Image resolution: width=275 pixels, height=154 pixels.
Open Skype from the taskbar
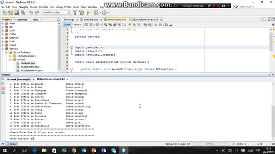click(113, 150)
